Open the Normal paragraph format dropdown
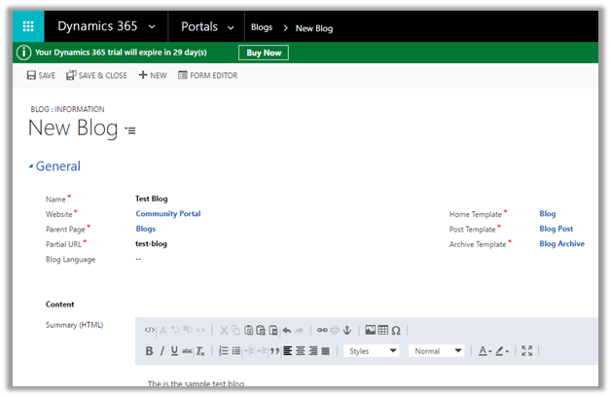 [438, 351]
